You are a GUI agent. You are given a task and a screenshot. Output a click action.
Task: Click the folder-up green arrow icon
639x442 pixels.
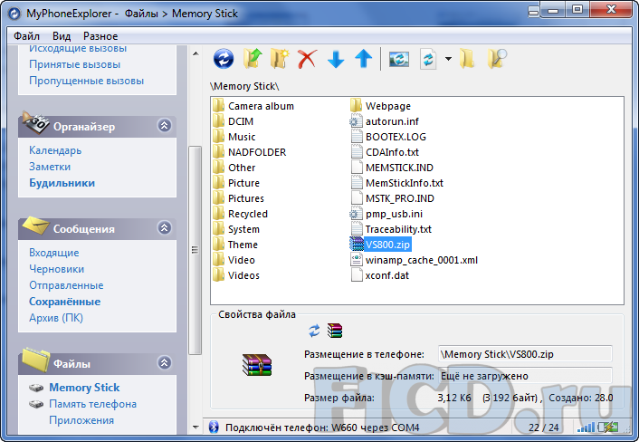(x=253, y=59)
